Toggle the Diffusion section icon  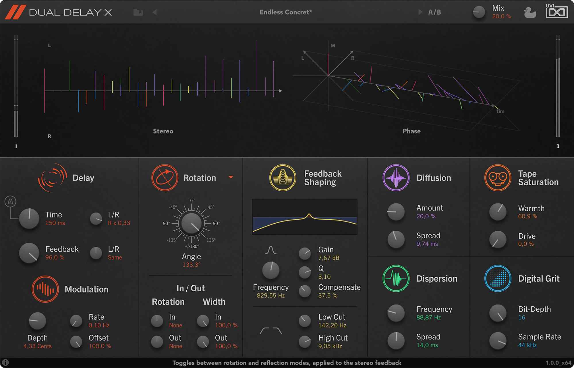396,178
